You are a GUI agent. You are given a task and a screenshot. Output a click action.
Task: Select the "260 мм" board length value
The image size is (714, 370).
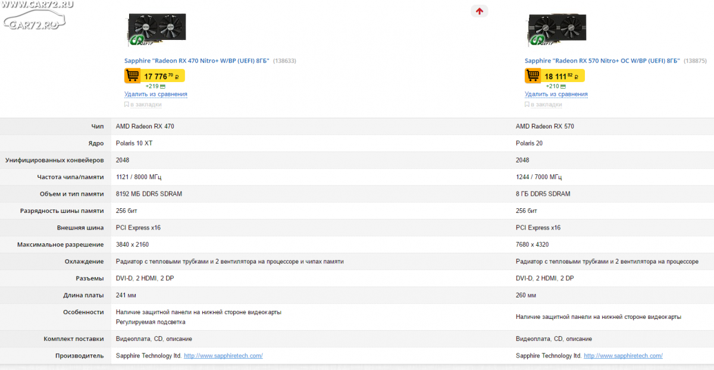click(526, 295)
